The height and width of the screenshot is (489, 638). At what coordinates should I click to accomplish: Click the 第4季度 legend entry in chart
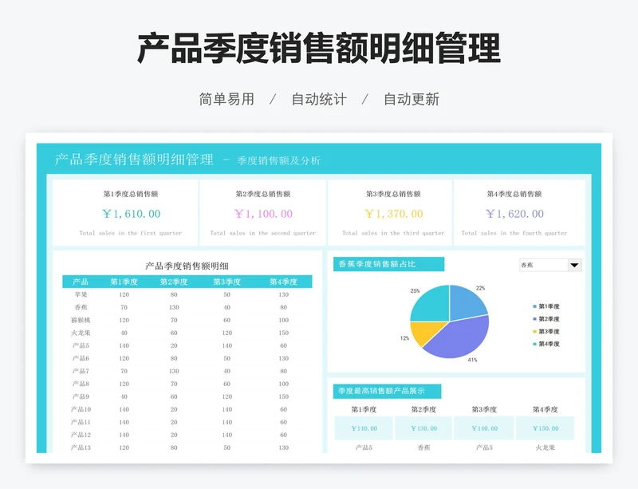point(546,344)
